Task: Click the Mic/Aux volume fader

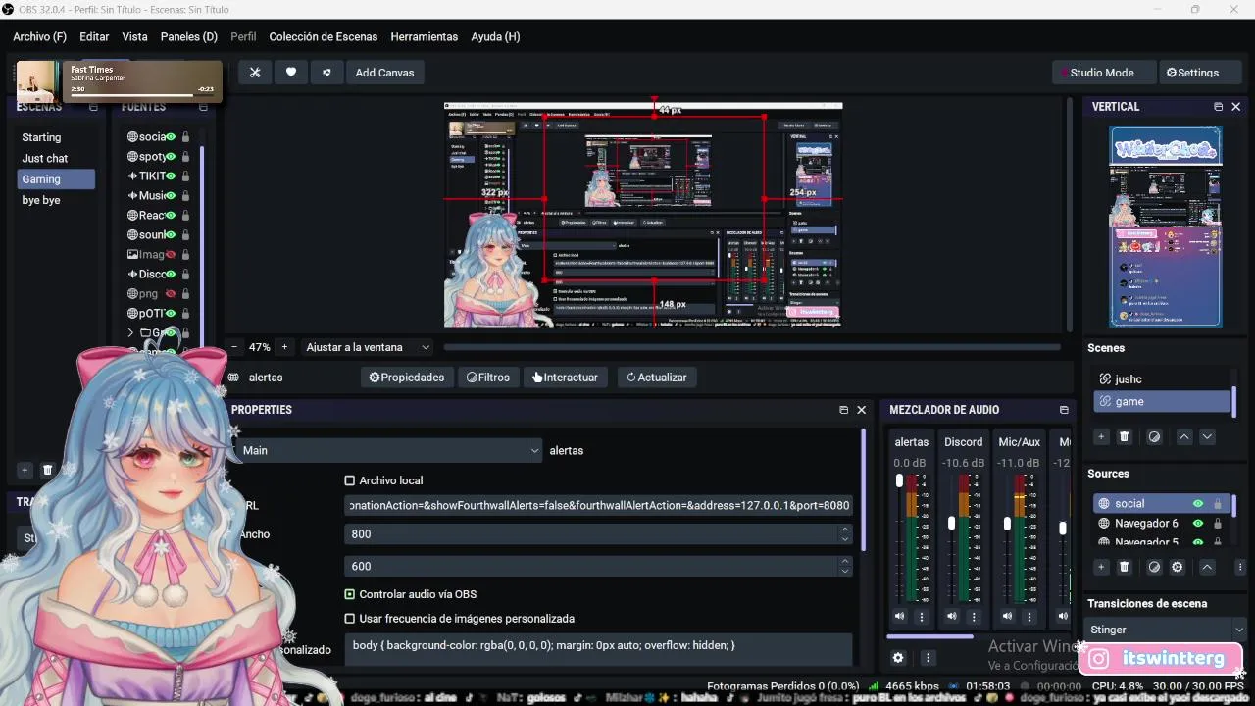Action: pos(1007,524)
